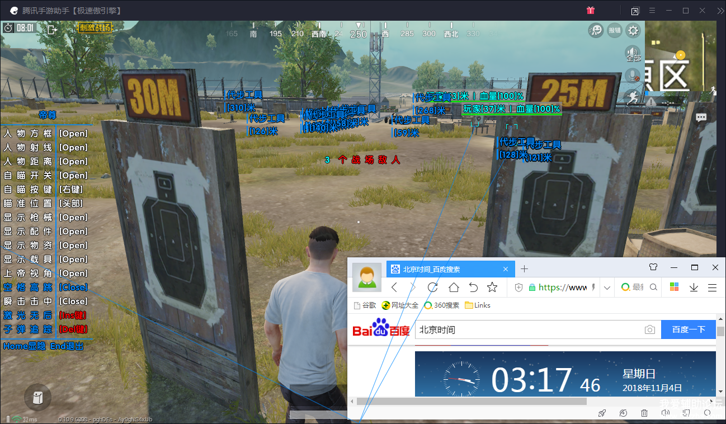The height and width of the screenshot is (424, 726).
Task: Click the backpack icon at bottom left
Action: click(x=37, y=398)
